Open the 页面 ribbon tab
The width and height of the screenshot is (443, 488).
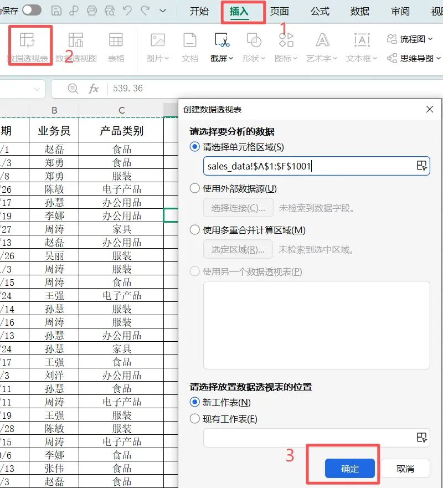(x=279, y=11)
